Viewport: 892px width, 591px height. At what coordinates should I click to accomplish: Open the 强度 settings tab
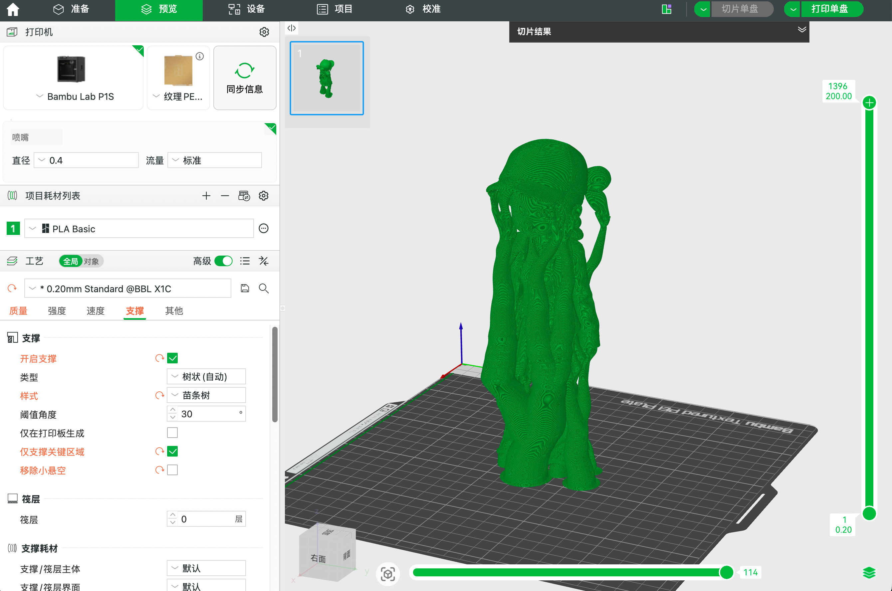[x=57, y=310]
